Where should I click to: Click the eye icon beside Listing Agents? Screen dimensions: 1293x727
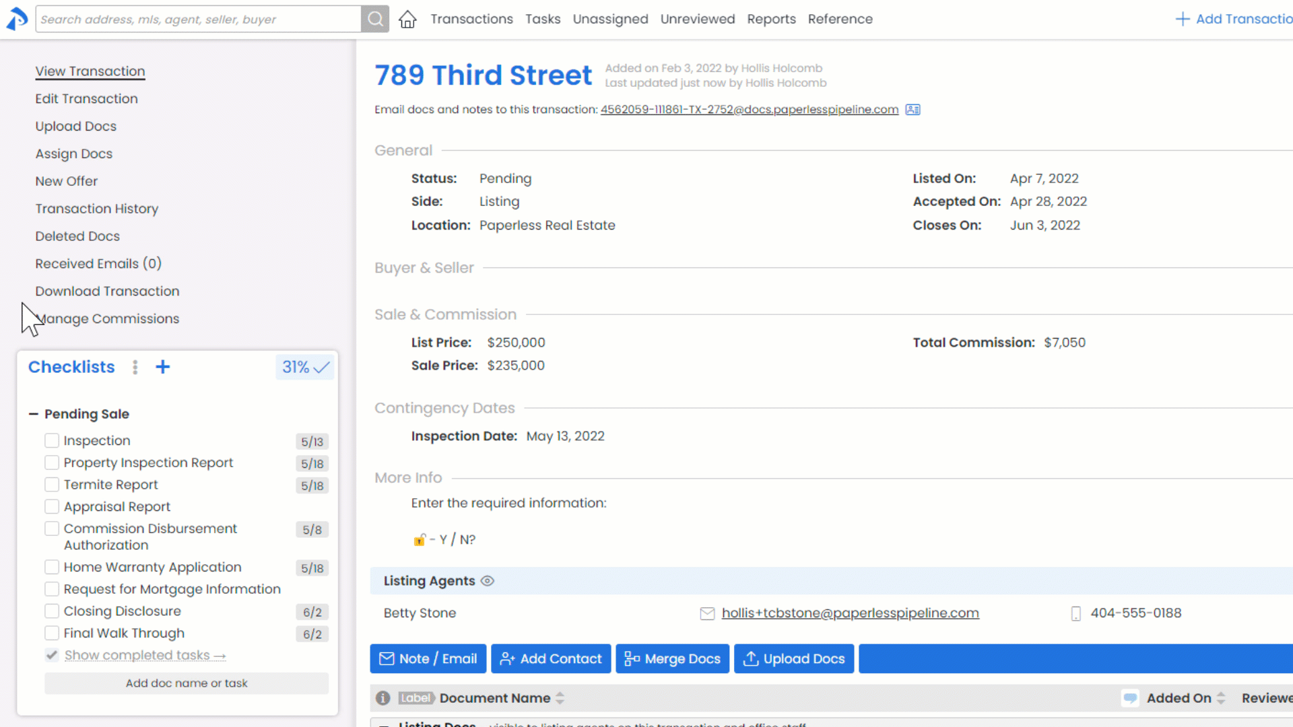488,581
